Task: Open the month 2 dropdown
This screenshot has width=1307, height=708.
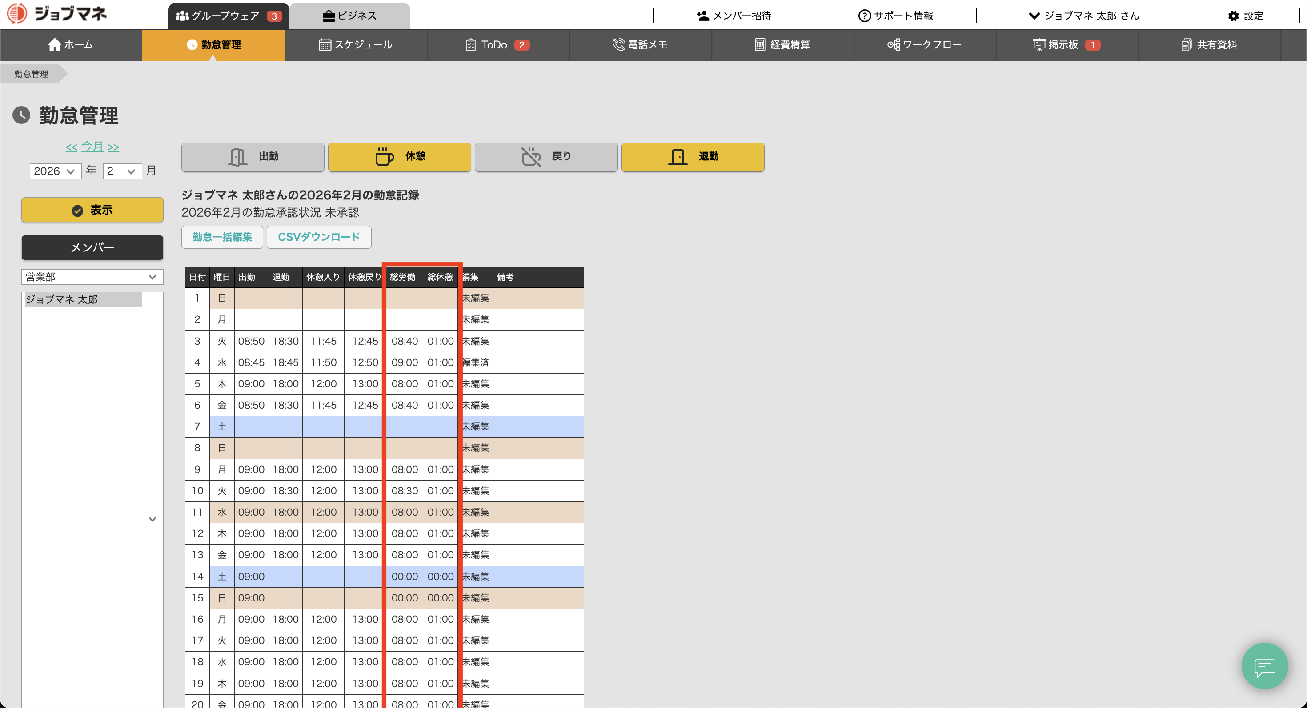Action: (x=122, y=171)
